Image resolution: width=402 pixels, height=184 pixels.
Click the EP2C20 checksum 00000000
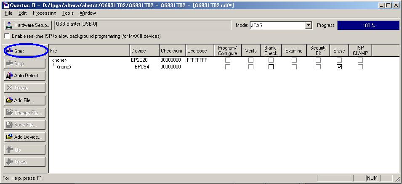click(x=171, y=60)
